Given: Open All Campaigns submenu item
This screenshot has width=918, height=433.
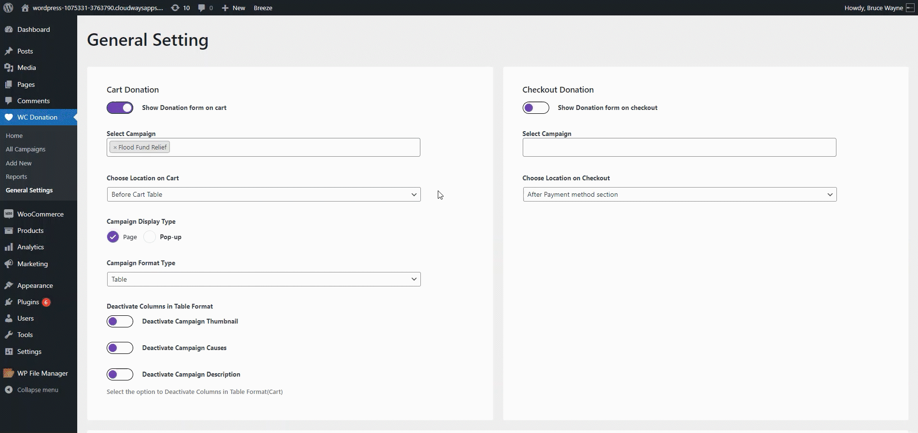Looking at the screenshot, I should pos(26,149).
